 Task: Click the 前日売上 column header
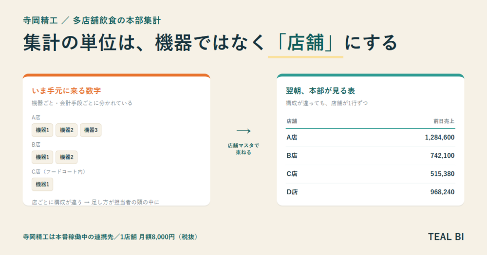(444, 121)
